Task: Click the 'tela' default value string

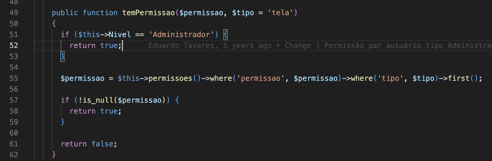Action: pos(280,13)
